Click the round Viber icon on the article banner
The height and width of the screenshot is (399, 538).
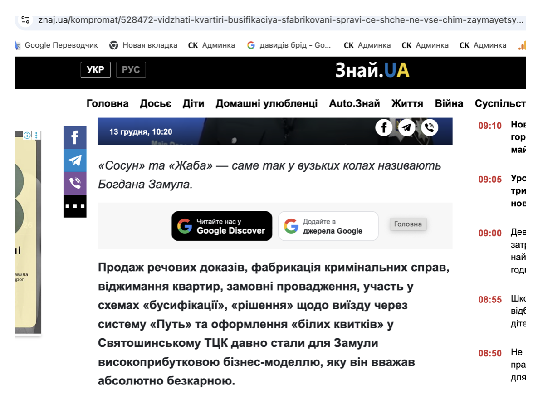pyautogui.click(x=429, y=127)
